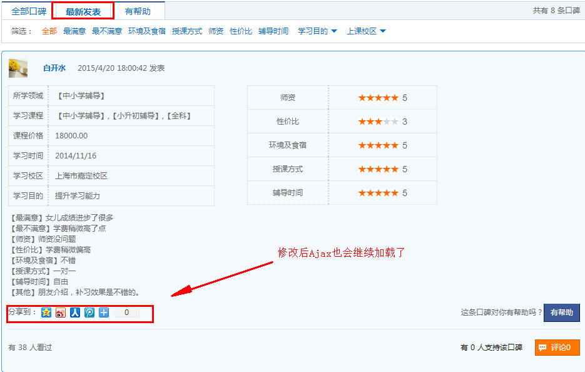Image resolution: width=585 pixels, height=372 pixels.
Task: Open comments with 评论0 button
Action: tap(557, 348)
